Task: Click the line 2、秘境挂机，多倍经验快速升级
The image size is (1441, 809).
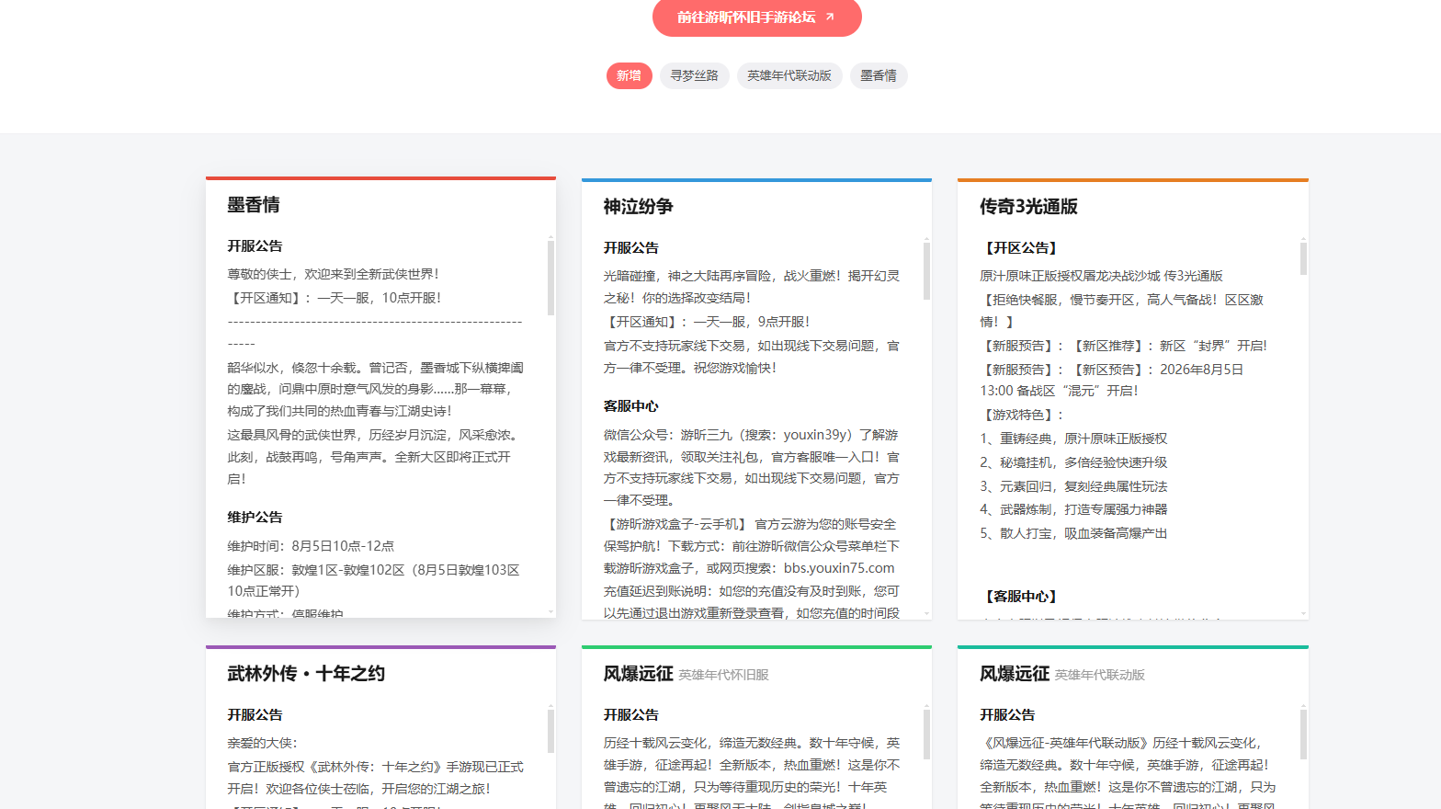Action: click(1073, 462)
